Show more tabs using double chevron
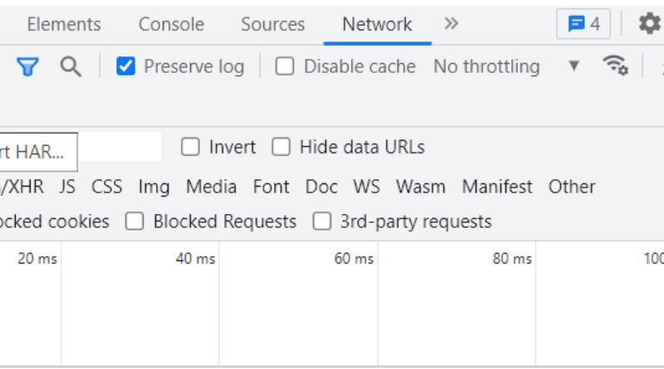 (451, 23)
